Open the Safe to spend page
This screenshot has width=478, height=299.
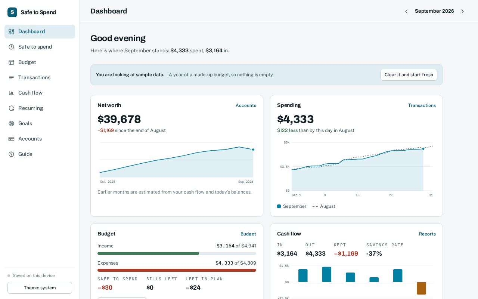[x=40, y=47]
